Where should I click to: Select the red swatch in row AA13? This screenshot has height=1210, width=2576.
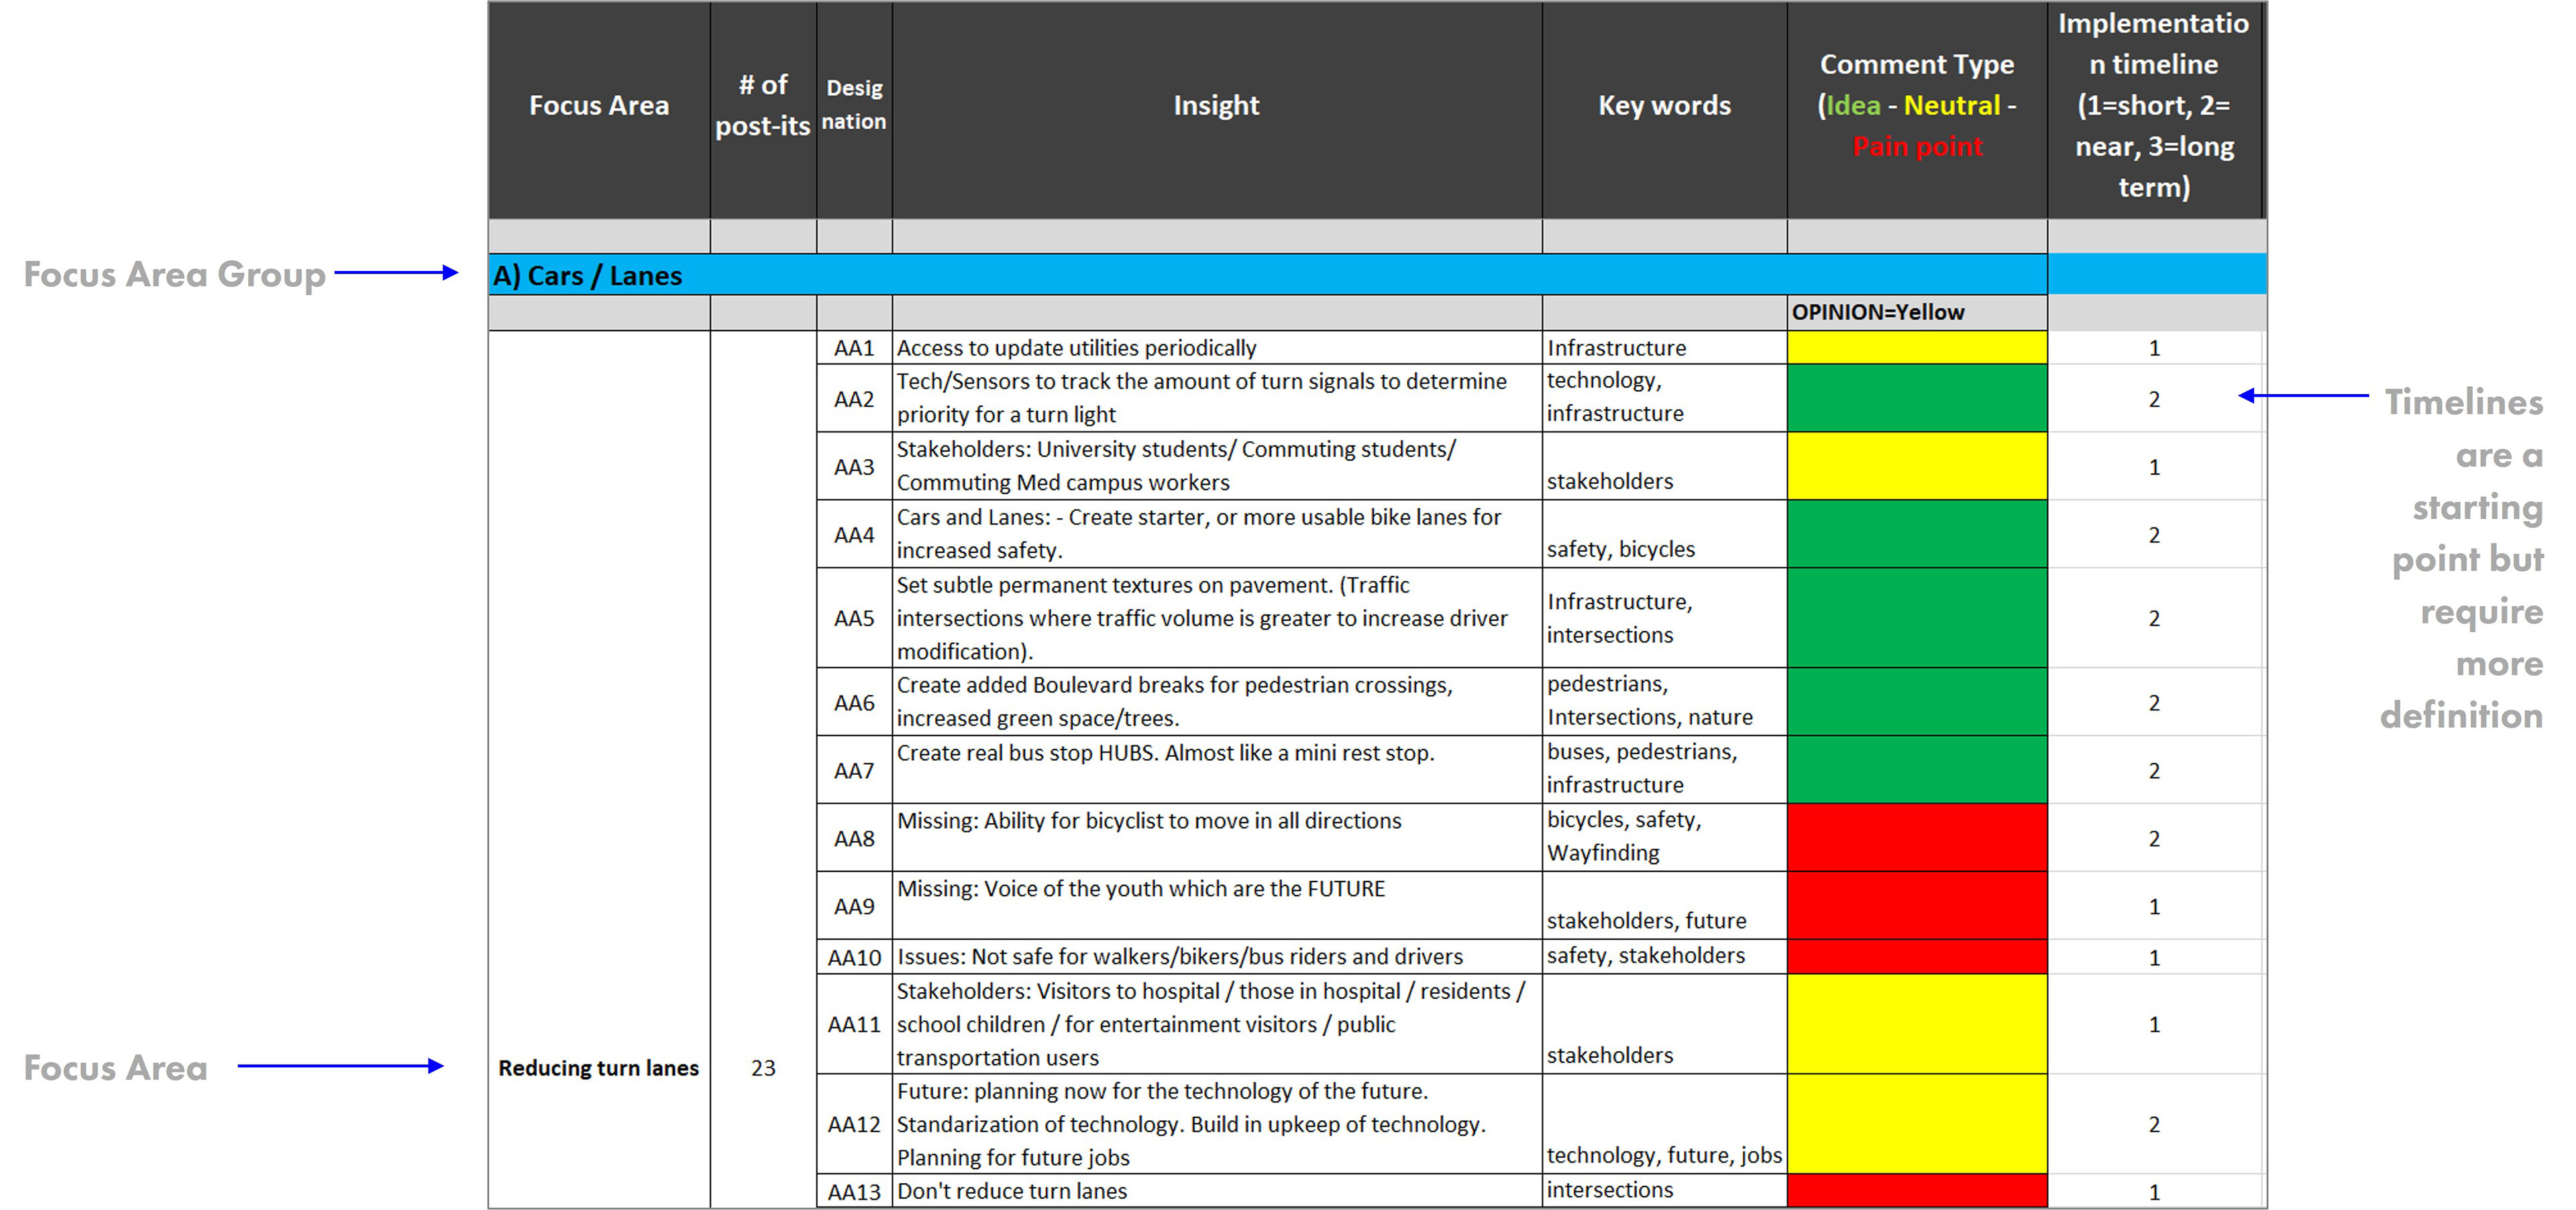[1916, 1190]
